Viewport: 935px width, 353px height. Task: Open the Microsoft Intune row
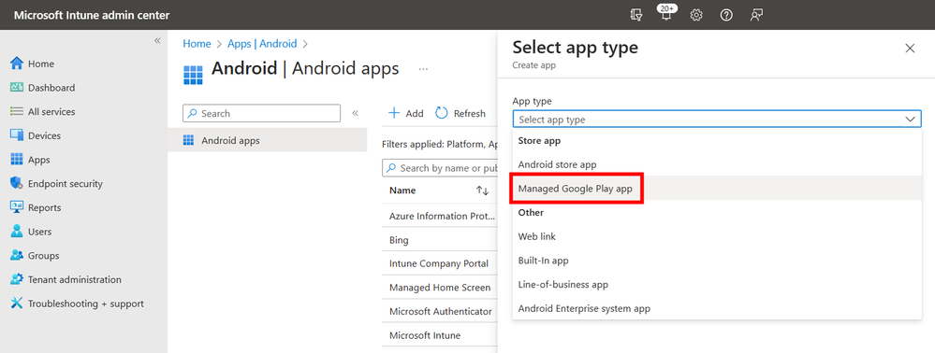pos(425,335)
